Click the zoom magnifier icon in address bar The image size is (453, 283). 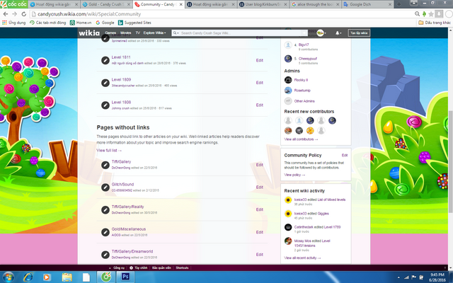point(417,14)
